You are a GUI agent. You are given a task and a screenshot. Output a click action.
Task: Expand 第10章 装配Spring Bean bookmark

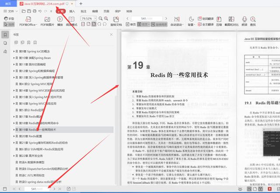[x=14, y=58]
